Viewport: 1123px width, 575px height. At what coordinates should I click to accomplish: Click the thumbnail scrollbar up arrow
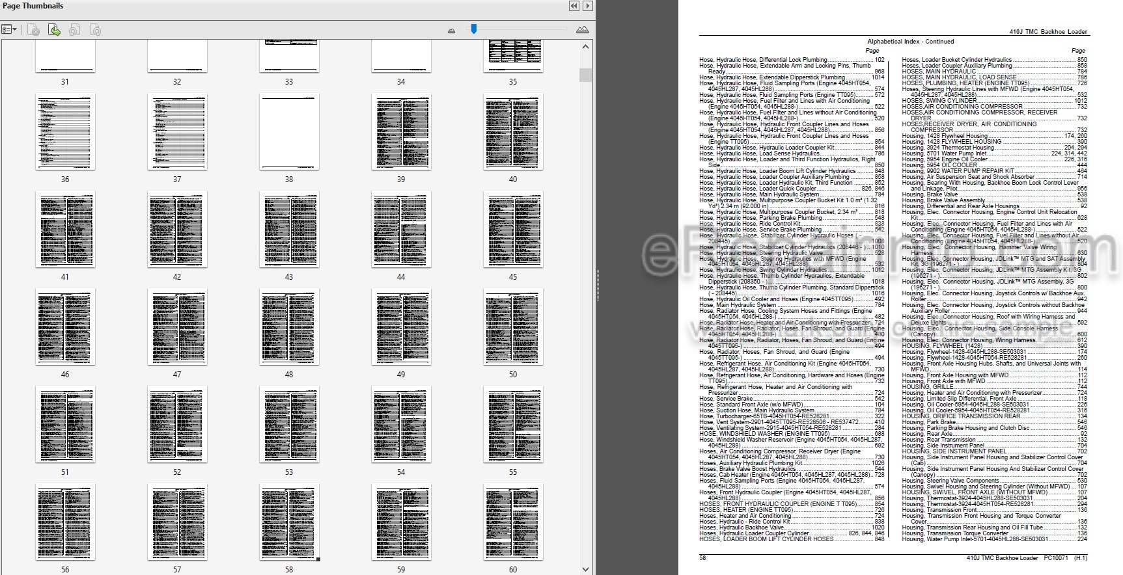(x=585, y=47)
